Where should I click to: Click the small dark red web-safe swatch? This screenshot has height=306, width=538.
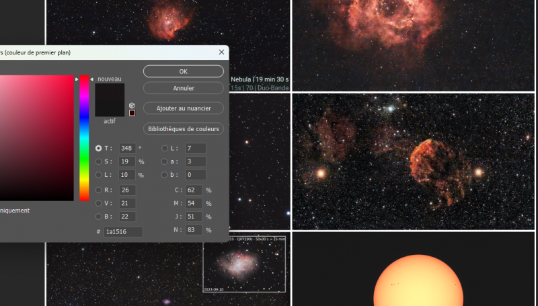pos(132,113)
